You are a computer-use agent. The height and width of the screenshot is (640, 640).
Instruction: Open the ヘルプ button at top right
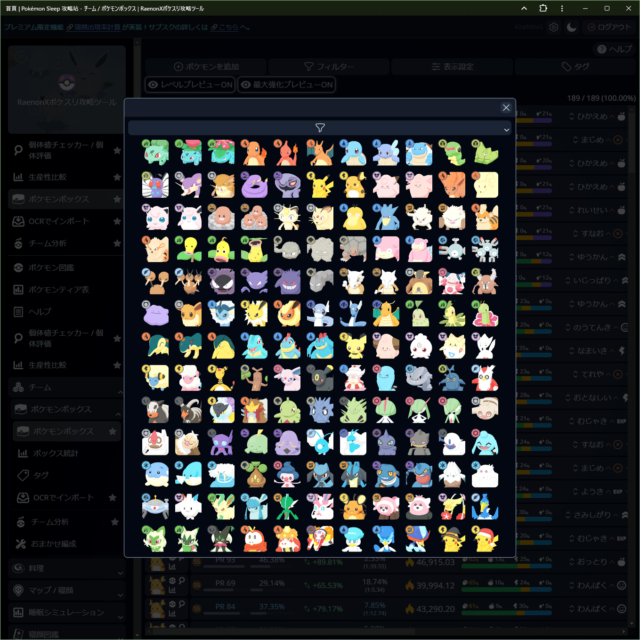(615, 49)
